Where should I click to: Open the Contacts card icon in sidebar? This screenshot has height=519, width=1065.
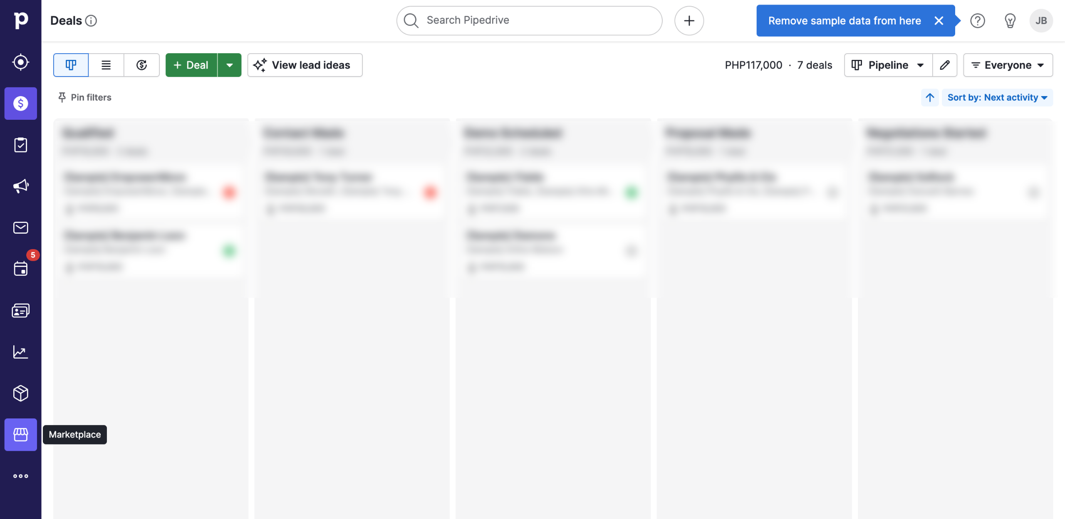pyautogui.click(x=20, y=311)
